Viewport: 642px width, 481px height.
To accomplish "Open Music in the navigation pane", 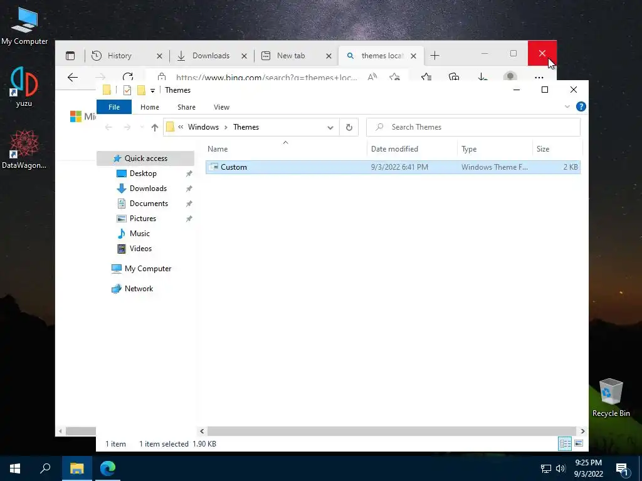I will point(139,234).
